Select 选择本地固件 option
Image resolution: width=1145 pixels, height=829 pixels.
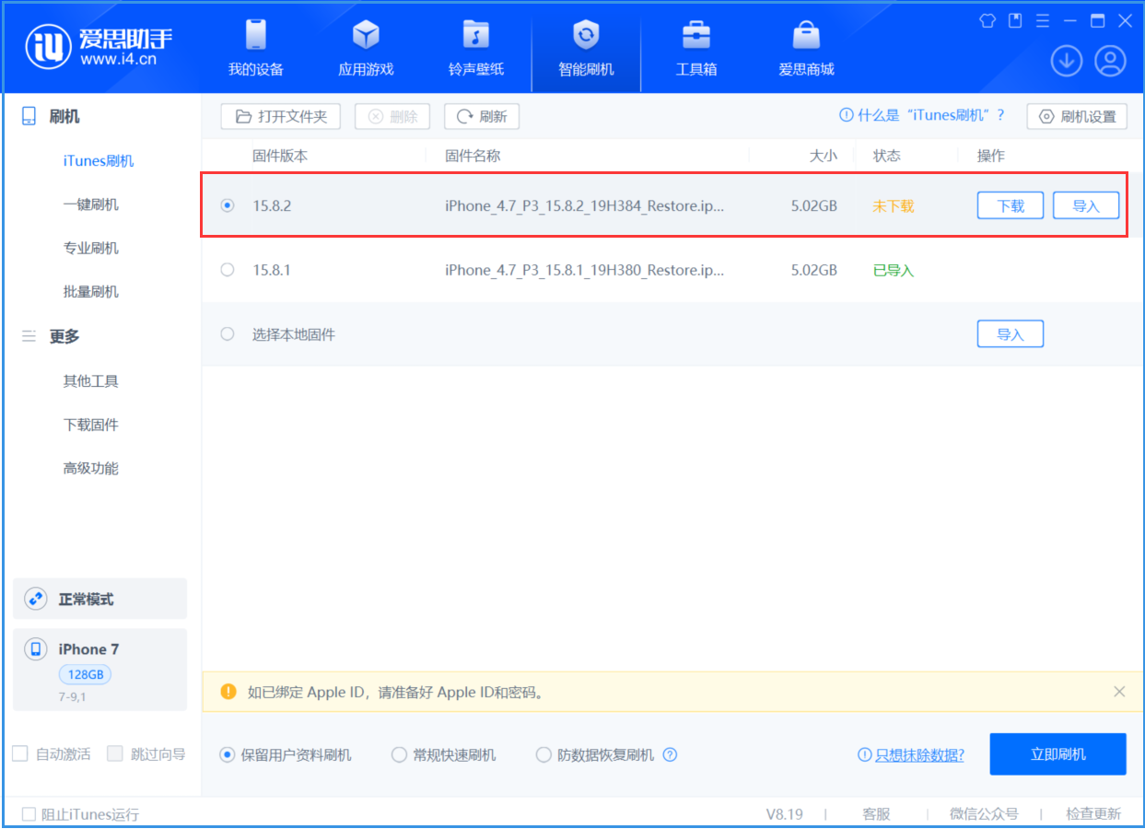(x=227, y=334)
